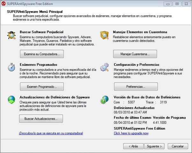Click the Configuración y Preferencias heading
This screenshot has width=192, height=153.
[137, 65]
